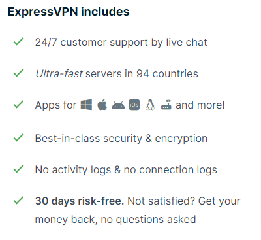Click the 'and more!' text
Screen dimensions: 261x240
[x=200, y=105]
